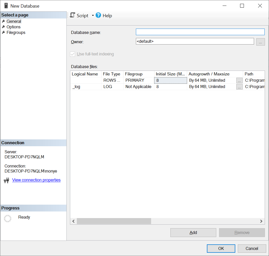Browse for owner with the ellipsis button
The image size is (269, 256).
coord(260,42)
